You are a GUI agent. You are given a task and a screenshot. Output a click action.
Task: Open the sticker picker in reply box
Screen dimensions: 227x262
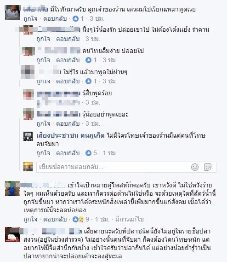click(208, 167)
